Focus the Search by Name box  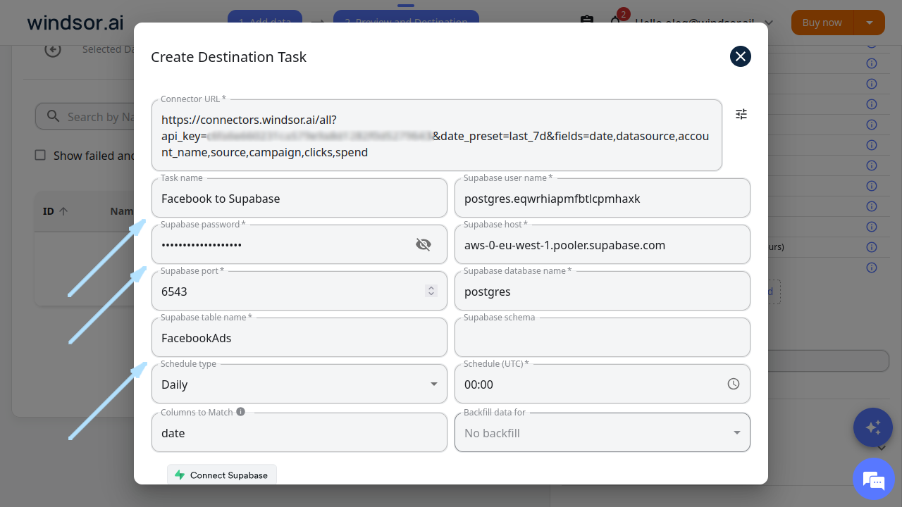coord(85,116)
